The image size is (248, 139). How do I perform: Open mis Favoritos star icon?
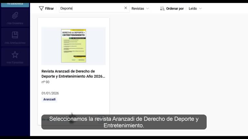coord(15,54)
